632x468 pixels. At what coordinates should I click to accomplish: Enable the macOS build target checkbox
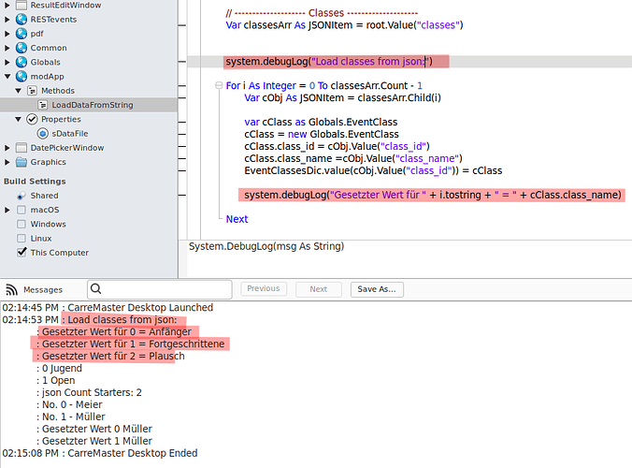[22, 210]
